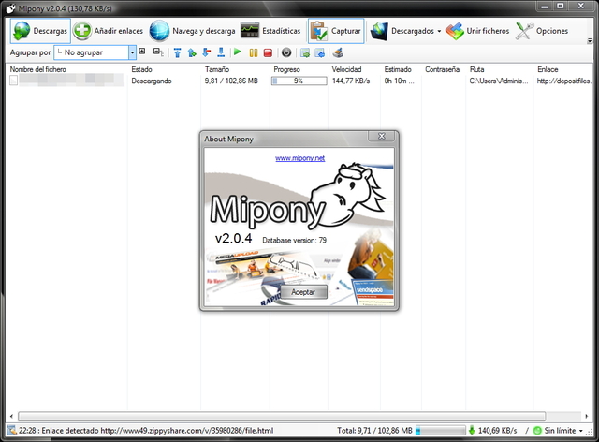The height and width of the screenshot is (442, 599).
Task: Stop downloads with red stop icon
Action: [268, 52]
